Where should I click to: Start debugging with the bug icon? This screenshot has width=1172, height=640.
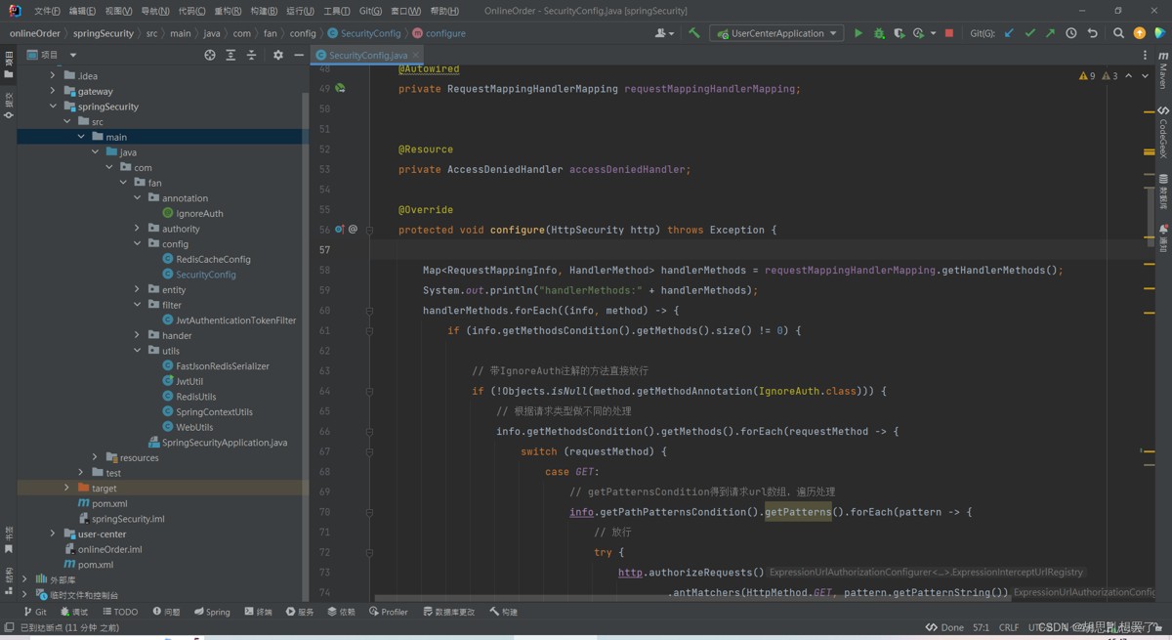[879, 33]
